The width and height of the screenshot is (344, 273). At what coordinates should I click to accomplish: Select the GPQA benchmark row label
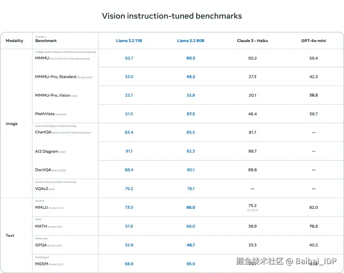pyautogui.click(x=41, y=245)
